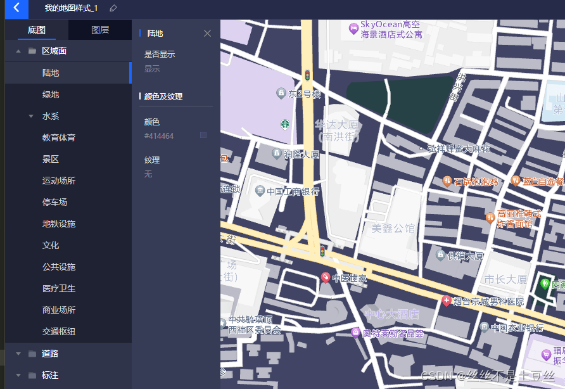Expand the 水系 tree arrow

[31, 116]
